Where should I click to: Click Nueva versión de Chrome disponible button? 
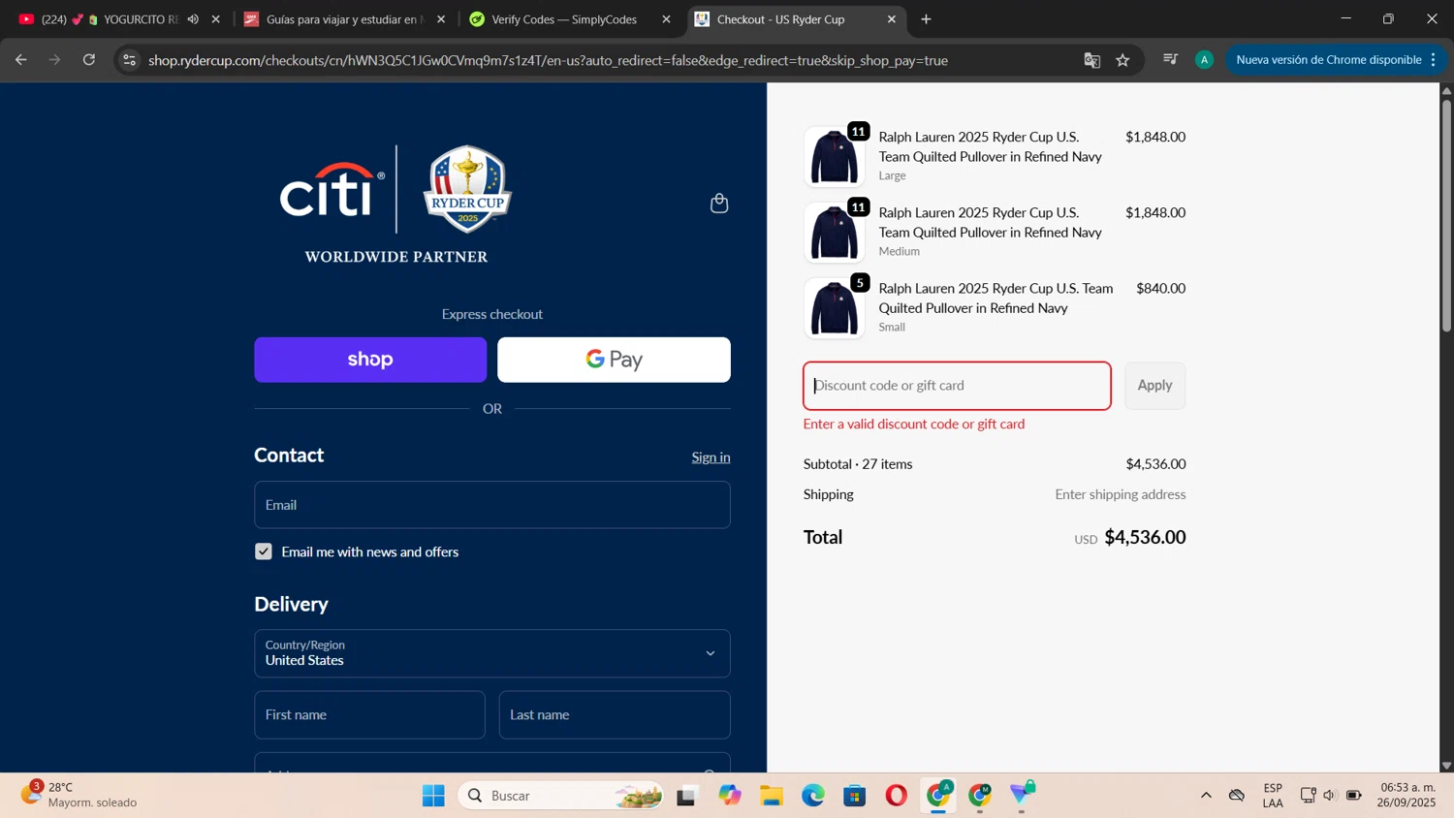[x=1328, y=60]
